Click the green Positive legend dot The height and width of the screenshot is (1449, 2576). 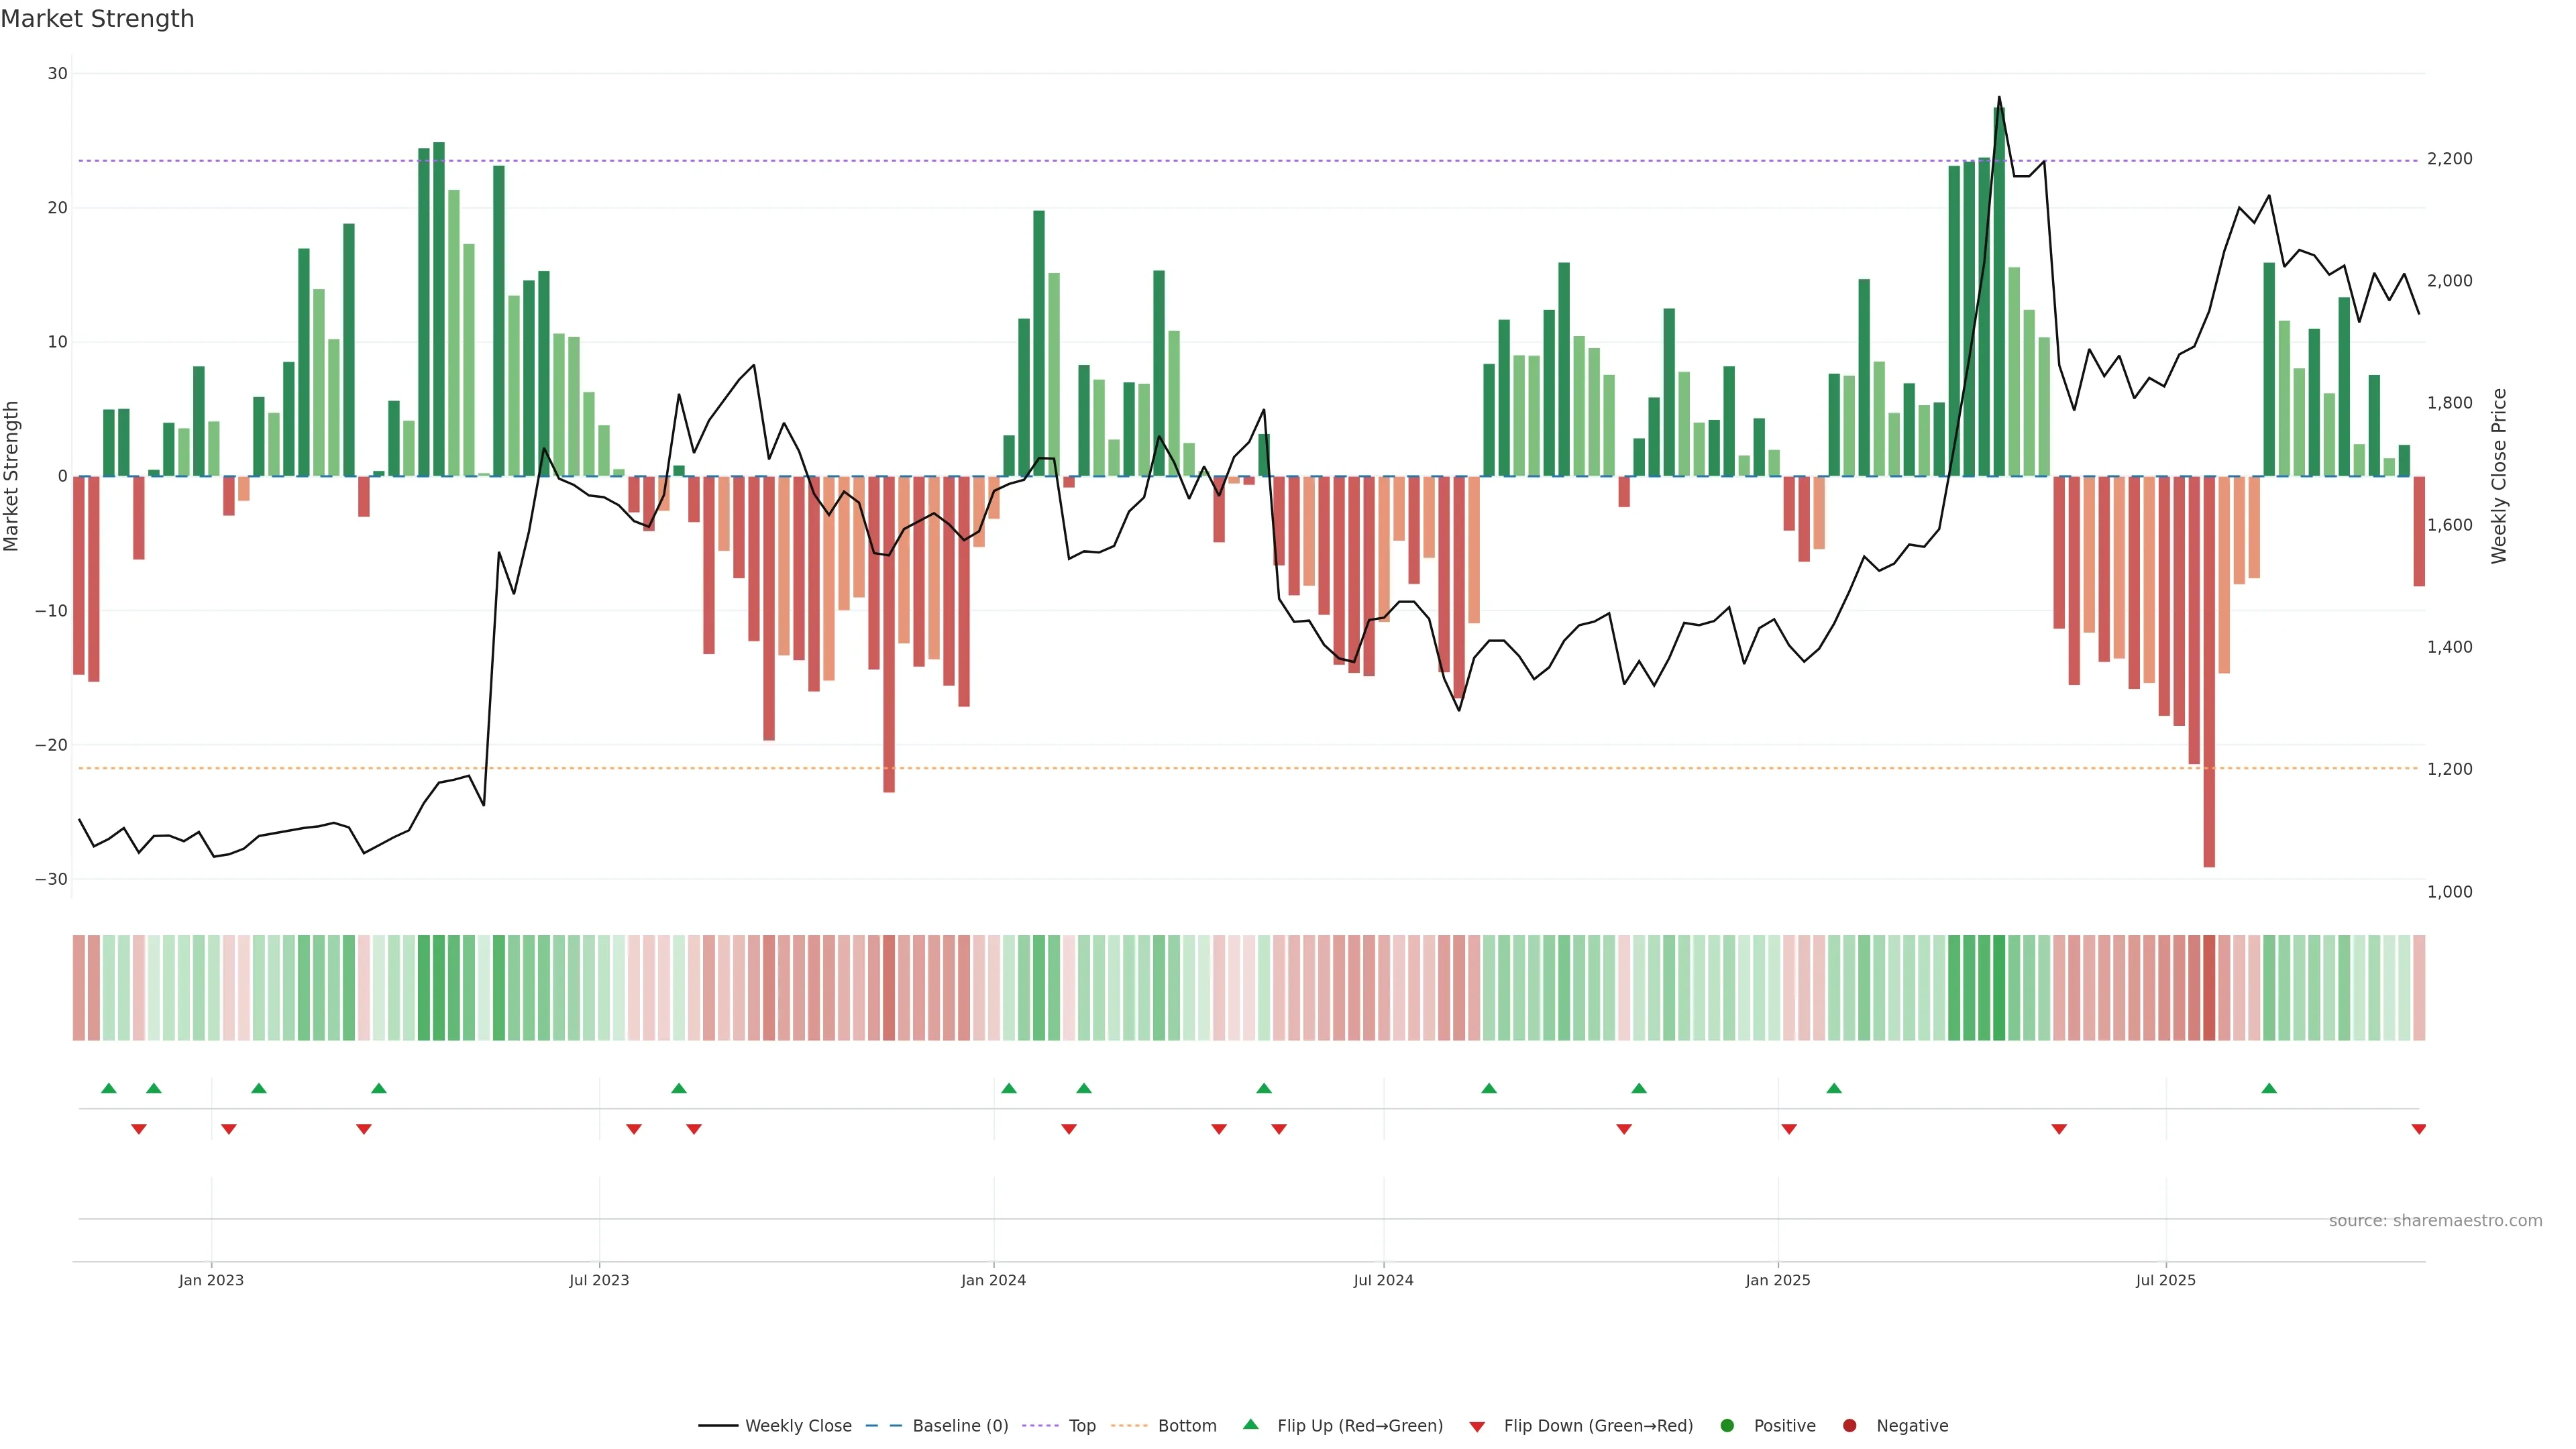tap(1727, 1425)
